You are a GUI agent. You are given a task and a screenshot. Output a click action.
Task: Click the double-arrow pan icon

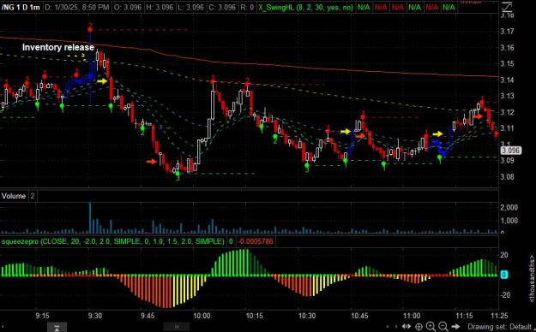click(407, 327)
